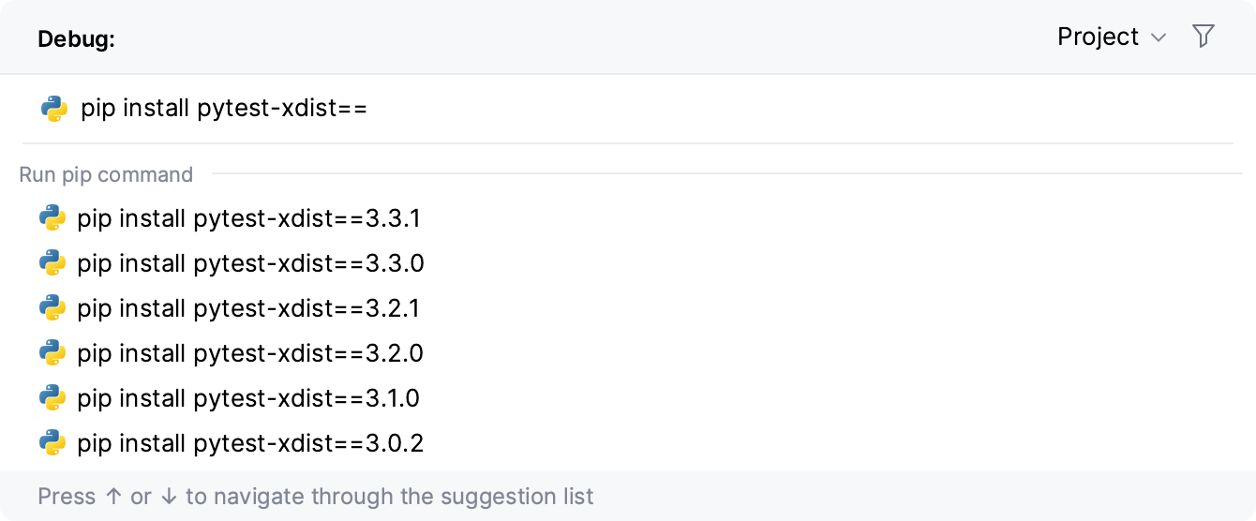
Task: Select the pytest-xdist==3.2.0 suggestion text
Action: tap(250, 353)
